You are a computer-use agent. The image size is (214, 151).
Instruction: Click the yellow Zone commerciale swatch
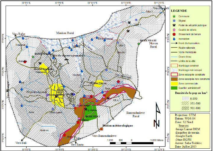click(174, 83)
